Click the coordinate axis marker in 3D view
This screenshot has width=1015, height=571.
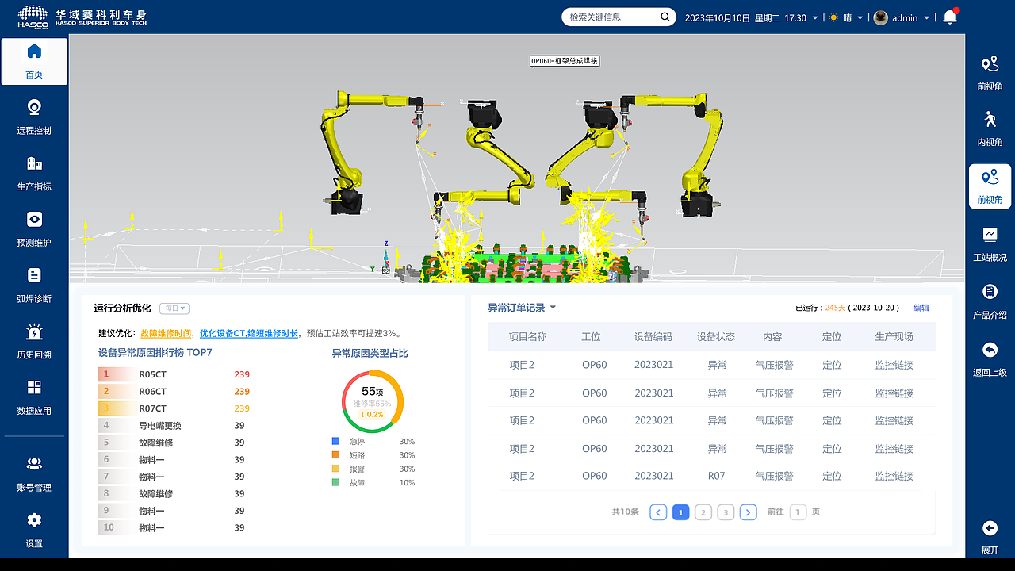(385, 259)
